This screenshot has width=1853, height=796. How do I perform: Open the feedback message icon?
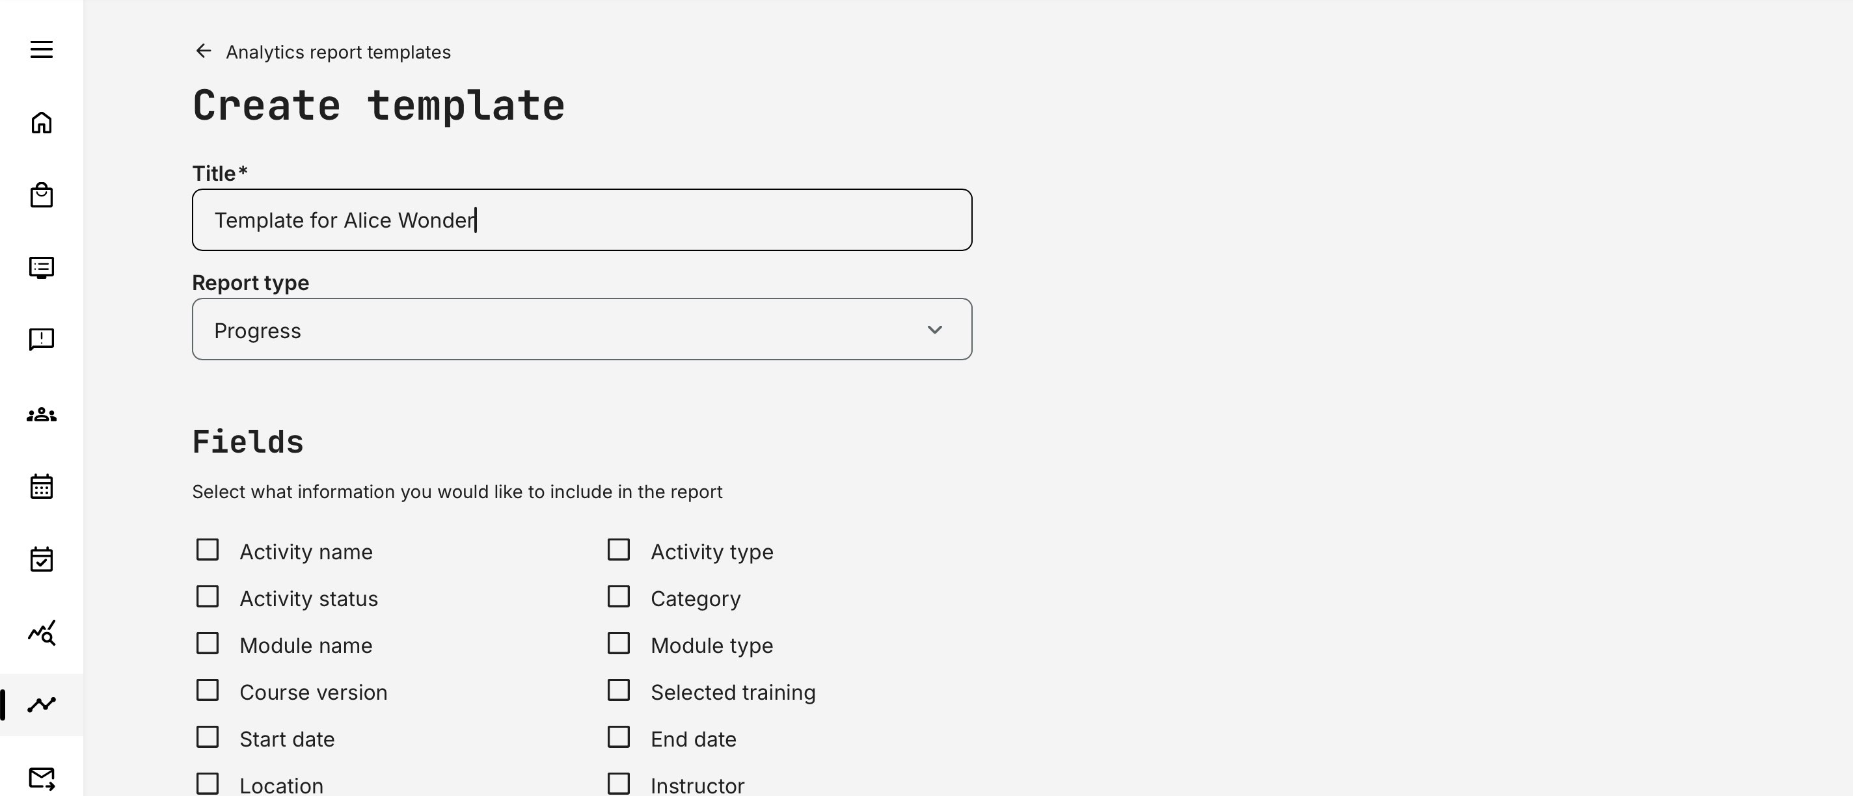(42, 339)
